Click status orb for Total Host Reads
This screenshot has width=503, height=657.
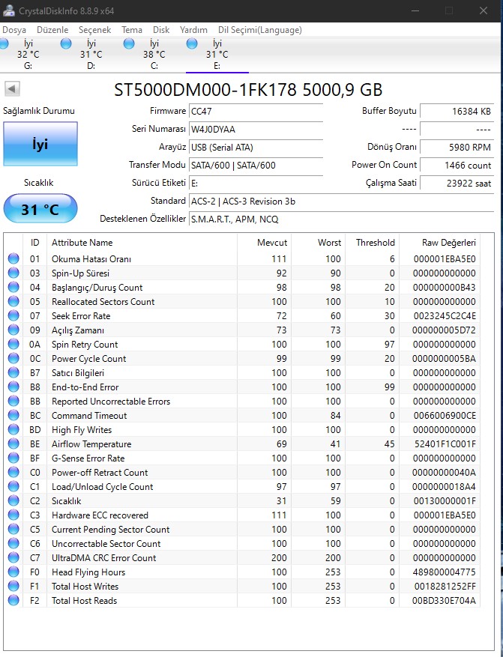click(13, 600)
